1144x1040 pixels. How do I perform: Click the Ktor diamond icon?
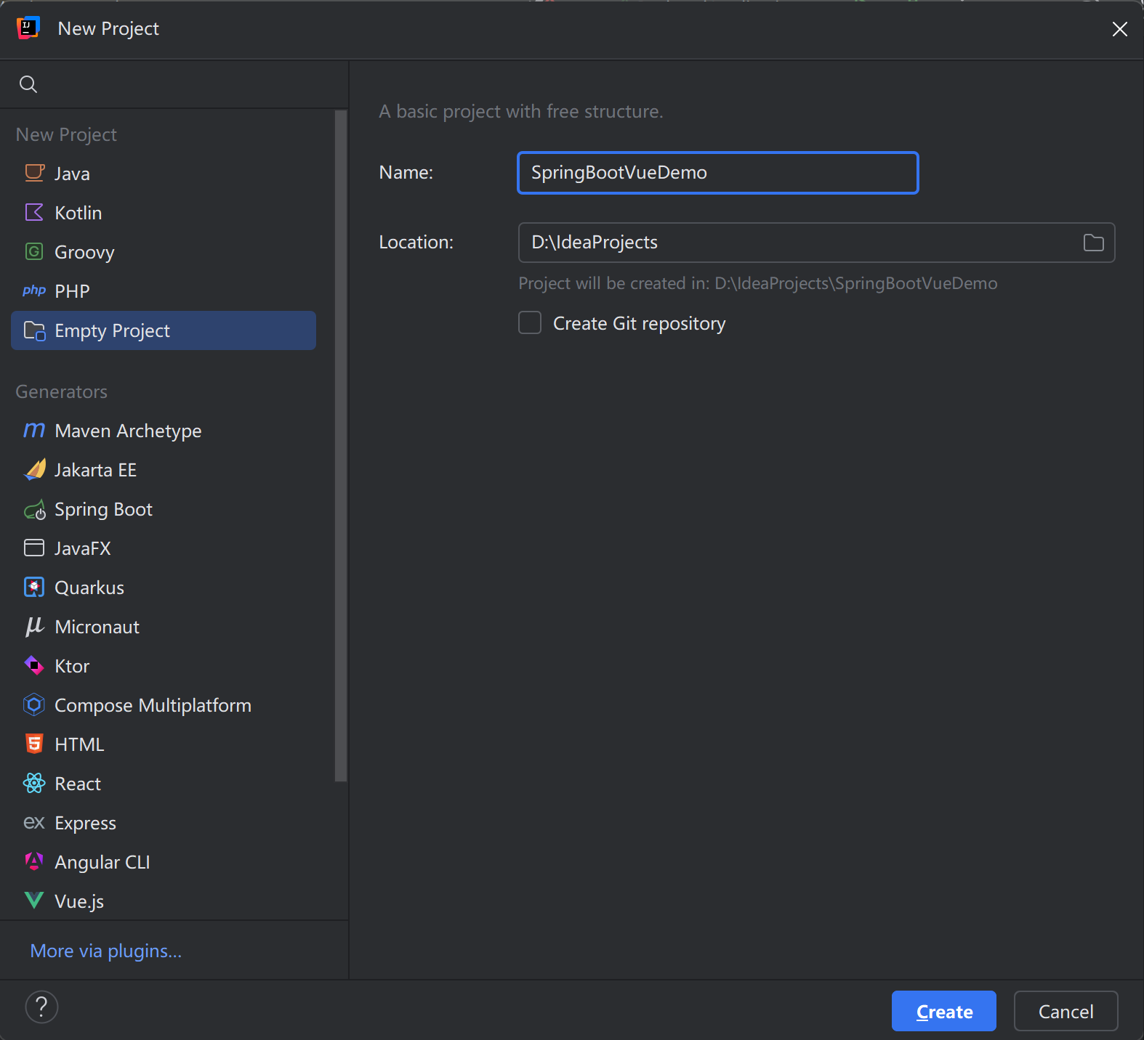(x=34, y=665)
